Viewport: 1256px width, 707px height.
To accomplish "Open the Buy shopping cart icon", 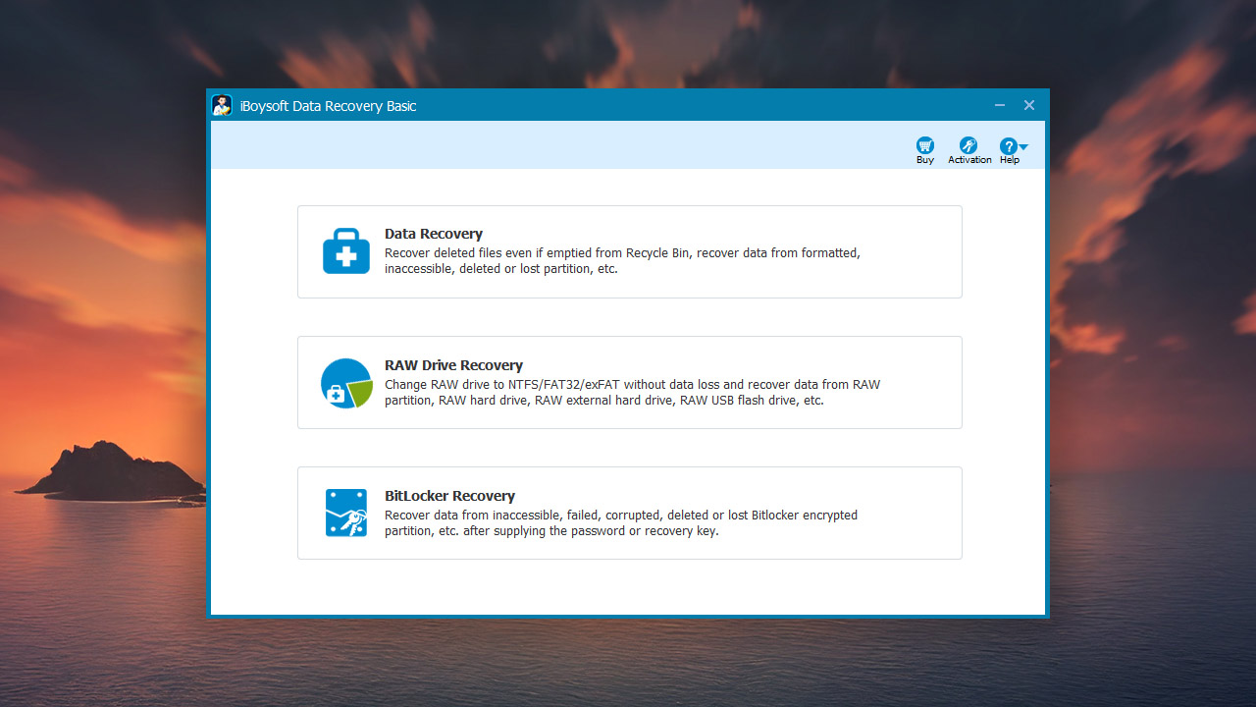I will coord(924,145).
